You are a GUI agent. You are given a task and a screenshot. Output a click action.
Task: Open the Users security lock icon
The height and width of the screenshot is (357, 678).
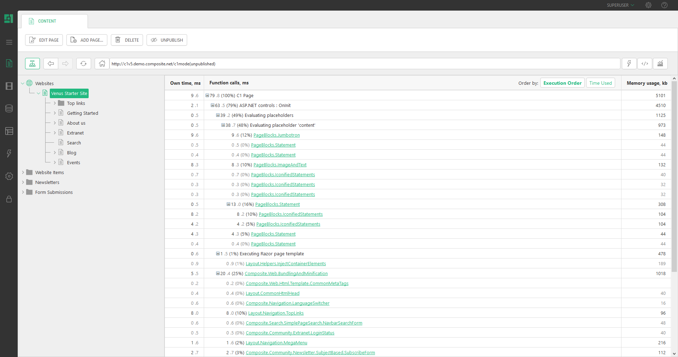click(9, 199)
